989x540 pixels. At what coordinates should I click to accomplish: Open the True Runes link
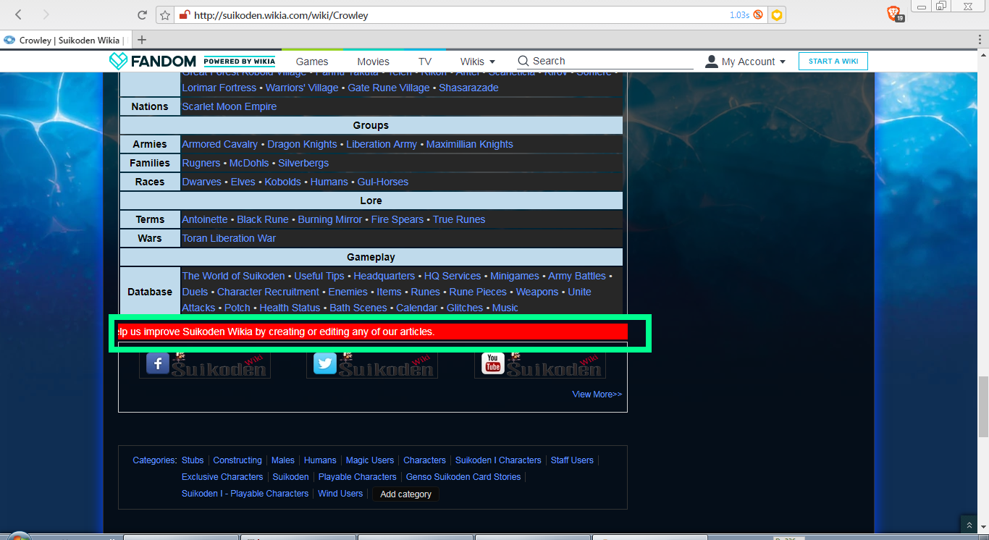(459, 219)
